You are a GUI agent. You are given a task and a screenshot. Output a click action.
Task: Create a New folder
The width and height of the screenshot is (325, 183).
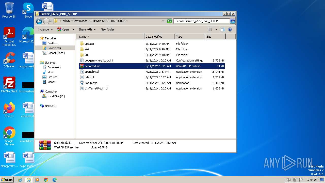click(107, 29)
